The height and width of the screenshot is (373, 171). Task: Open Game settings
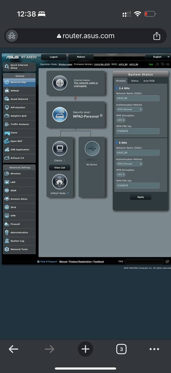click(19, 133)
